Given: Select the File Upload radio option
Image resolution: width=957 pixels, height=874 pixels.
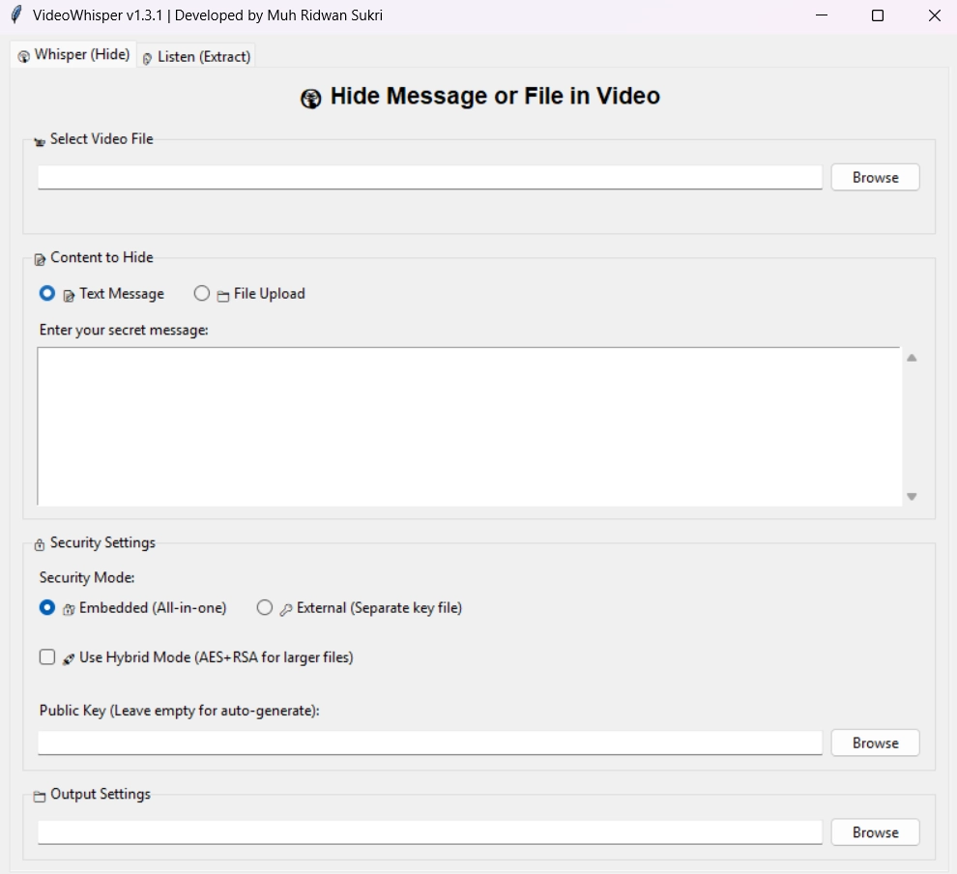Looking at the screenshot, I should [202, 293].
